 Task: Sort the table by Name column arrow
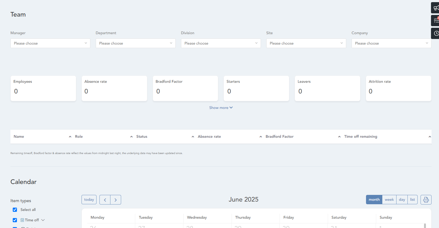click(70, 137)
